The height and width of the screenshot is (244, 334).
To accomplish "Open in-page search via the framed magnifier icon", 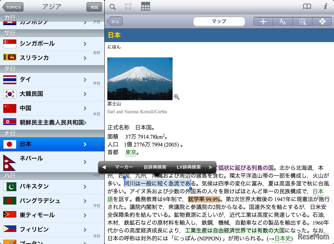I will click(x=302, y=21).
